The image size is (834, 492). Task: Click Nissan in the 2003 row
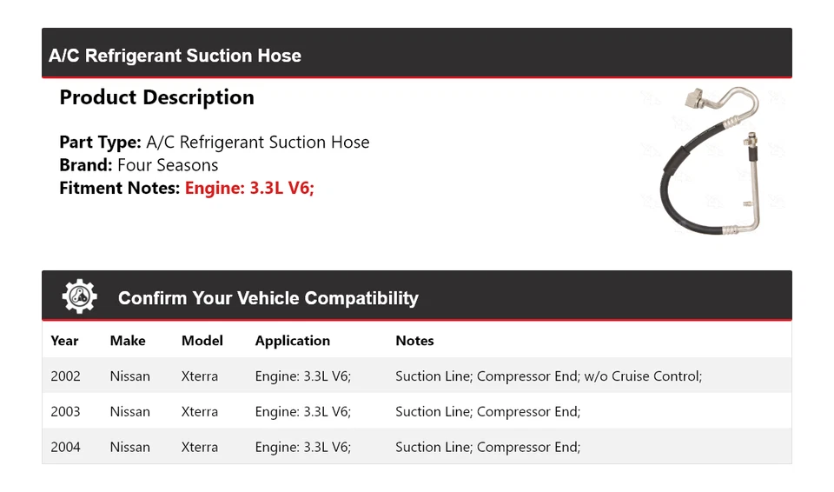(x=129, y=412)
